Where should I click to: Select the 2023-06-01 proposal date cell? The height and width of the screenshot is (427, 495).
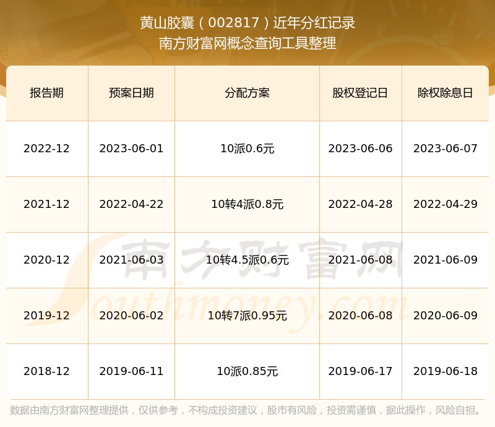tap(131, 149)
